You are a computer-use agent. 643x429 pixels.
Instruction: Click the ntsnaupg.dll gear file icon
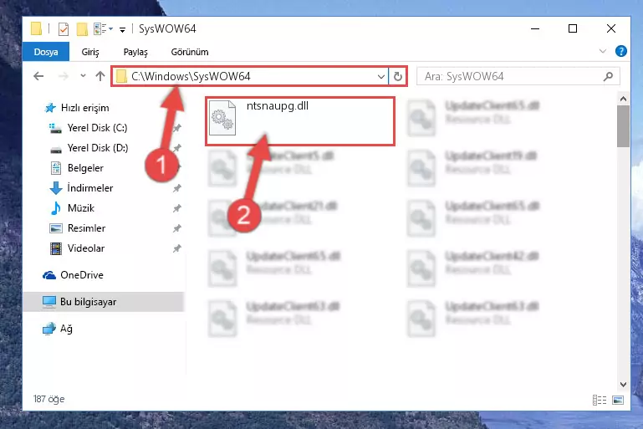point(222,118)
